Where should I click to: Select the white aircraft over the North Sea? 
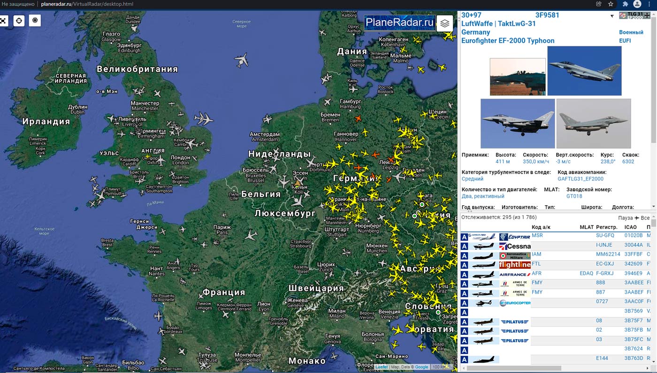[x=241, y=60]
